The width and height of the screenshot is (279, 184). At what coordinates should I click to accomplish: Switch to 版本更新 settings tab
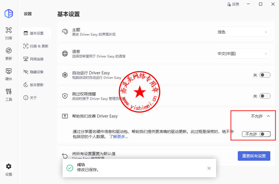(36, 85)
